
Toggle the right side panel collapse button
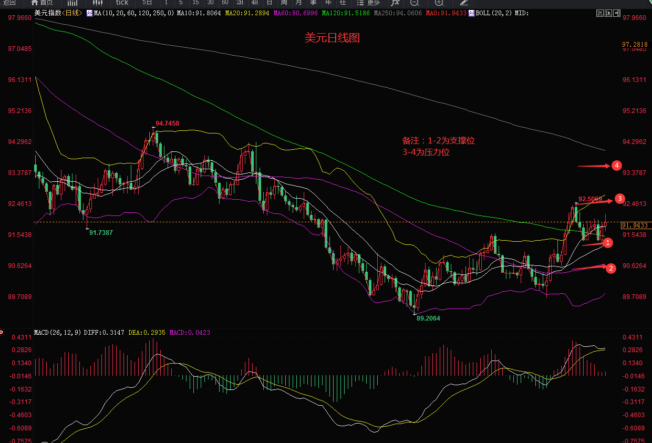[617, 13]
